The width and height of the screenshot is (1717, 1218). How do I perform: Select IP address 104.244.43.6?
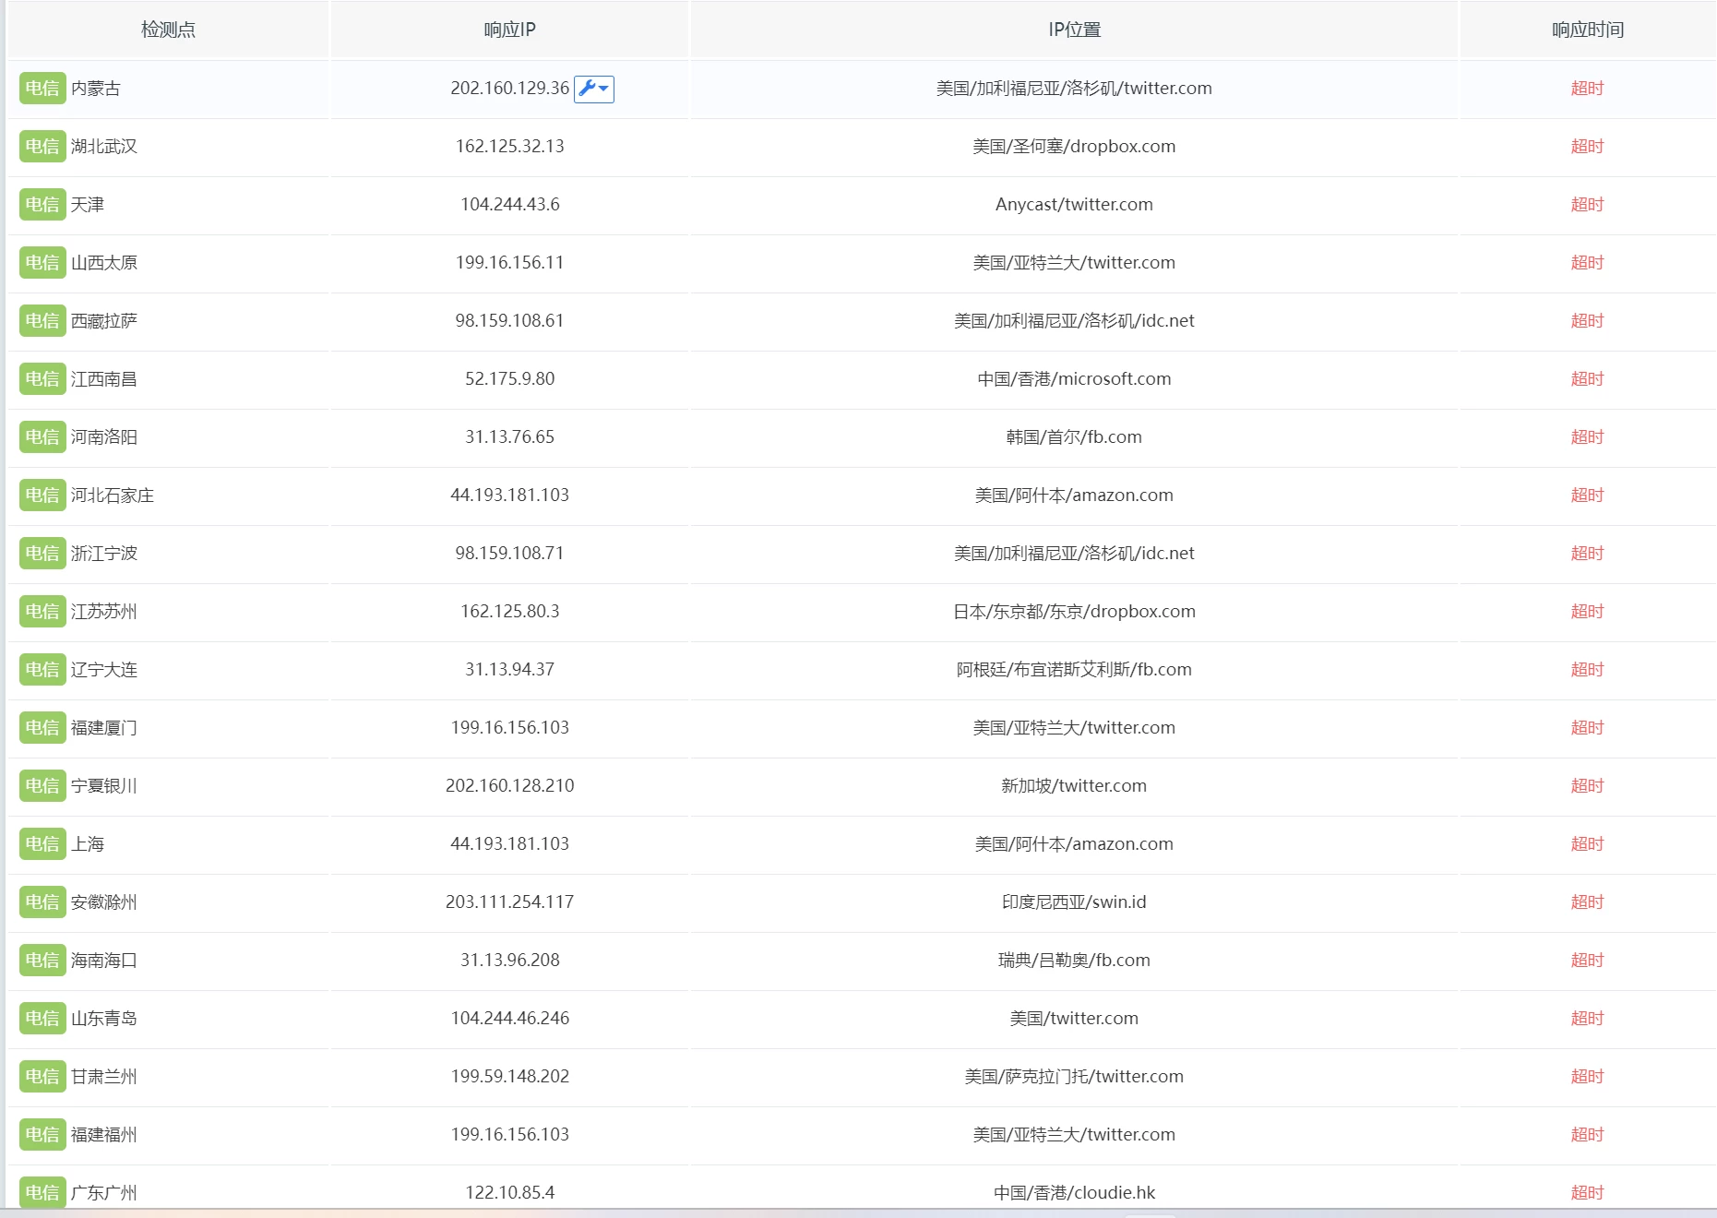coord(509,205)
